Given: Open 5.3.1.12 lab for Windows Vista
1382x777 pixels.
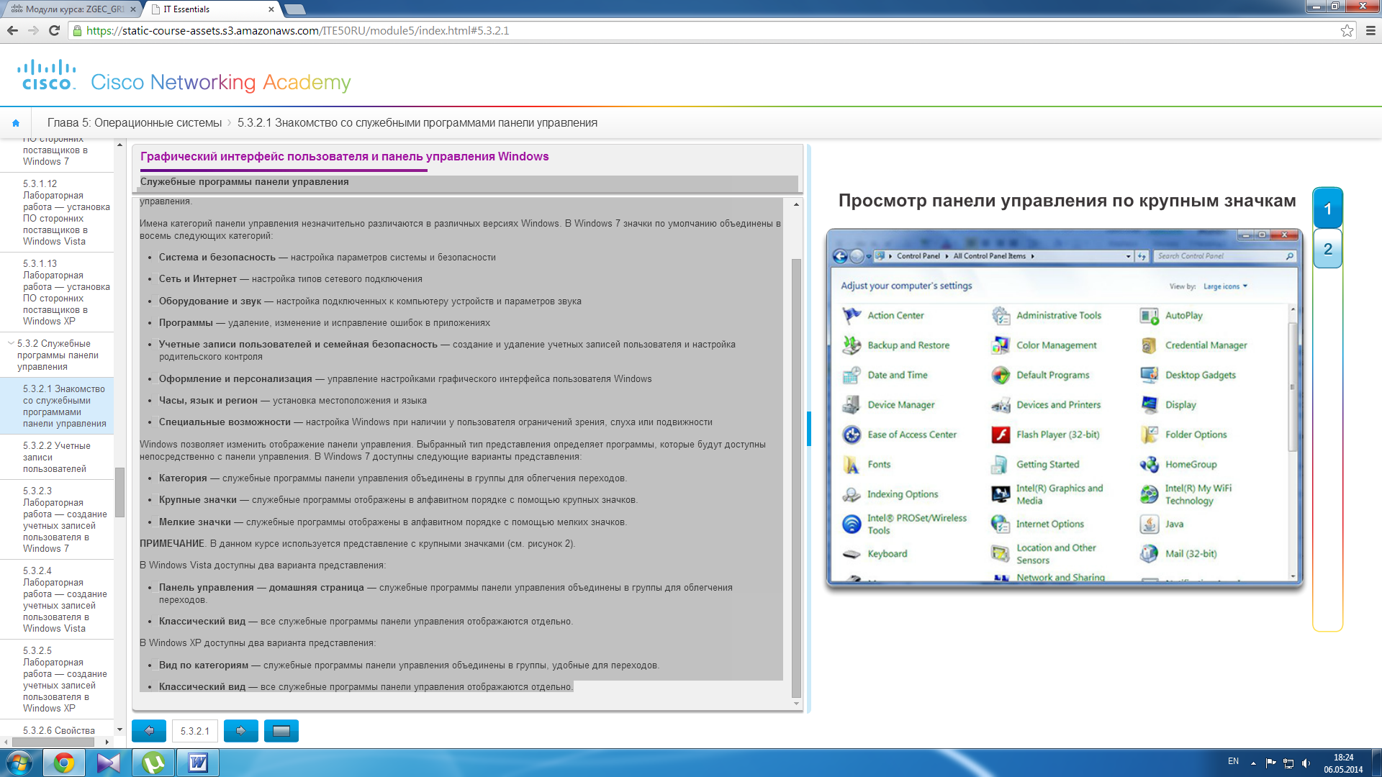Looking at the screenshot, I should pyautogui.click(x=57, y=212).
